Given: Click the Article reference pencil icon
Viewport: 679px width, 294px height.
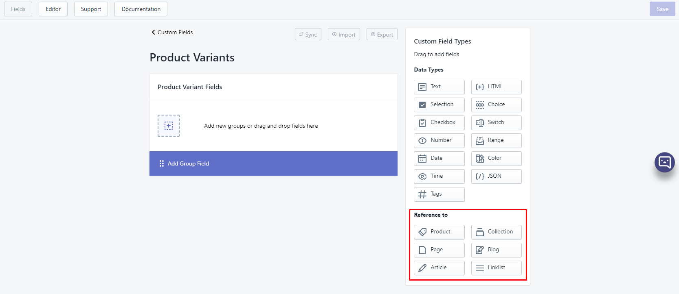Looking at the screenshot, I should tap(422, 268).
